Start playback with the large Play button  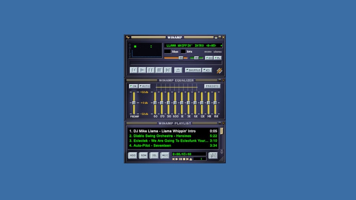pos(142,70)
